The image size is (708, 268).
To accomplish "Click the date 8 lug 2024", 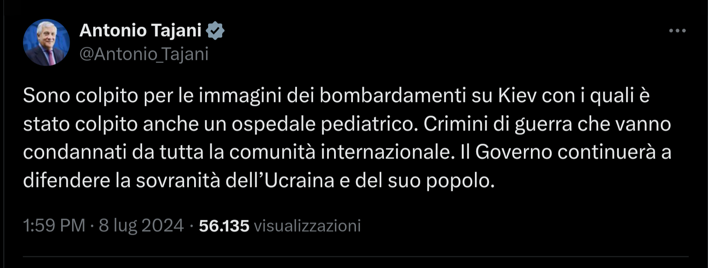I will tap(141, 226).
